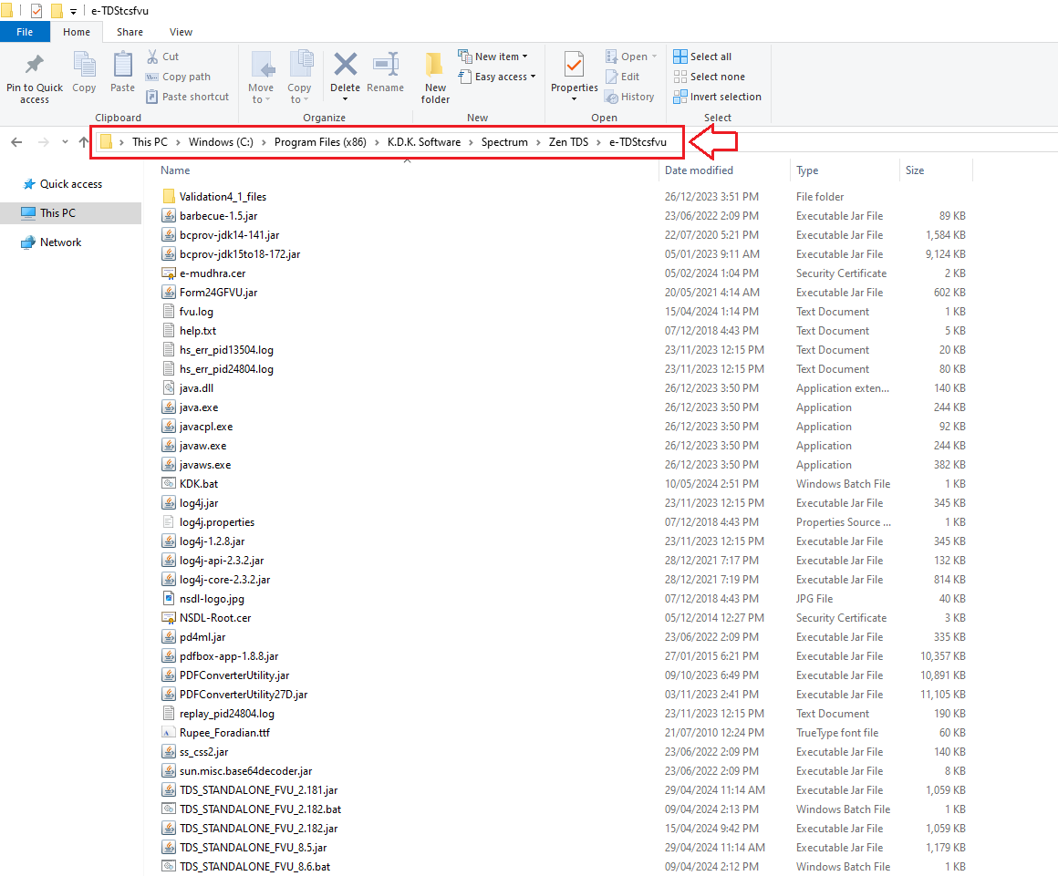Image resolution: width=1058 pixels, height=876 pixels.
Task: Click the KDK.bat batch file icon
Action: point(169,483)
